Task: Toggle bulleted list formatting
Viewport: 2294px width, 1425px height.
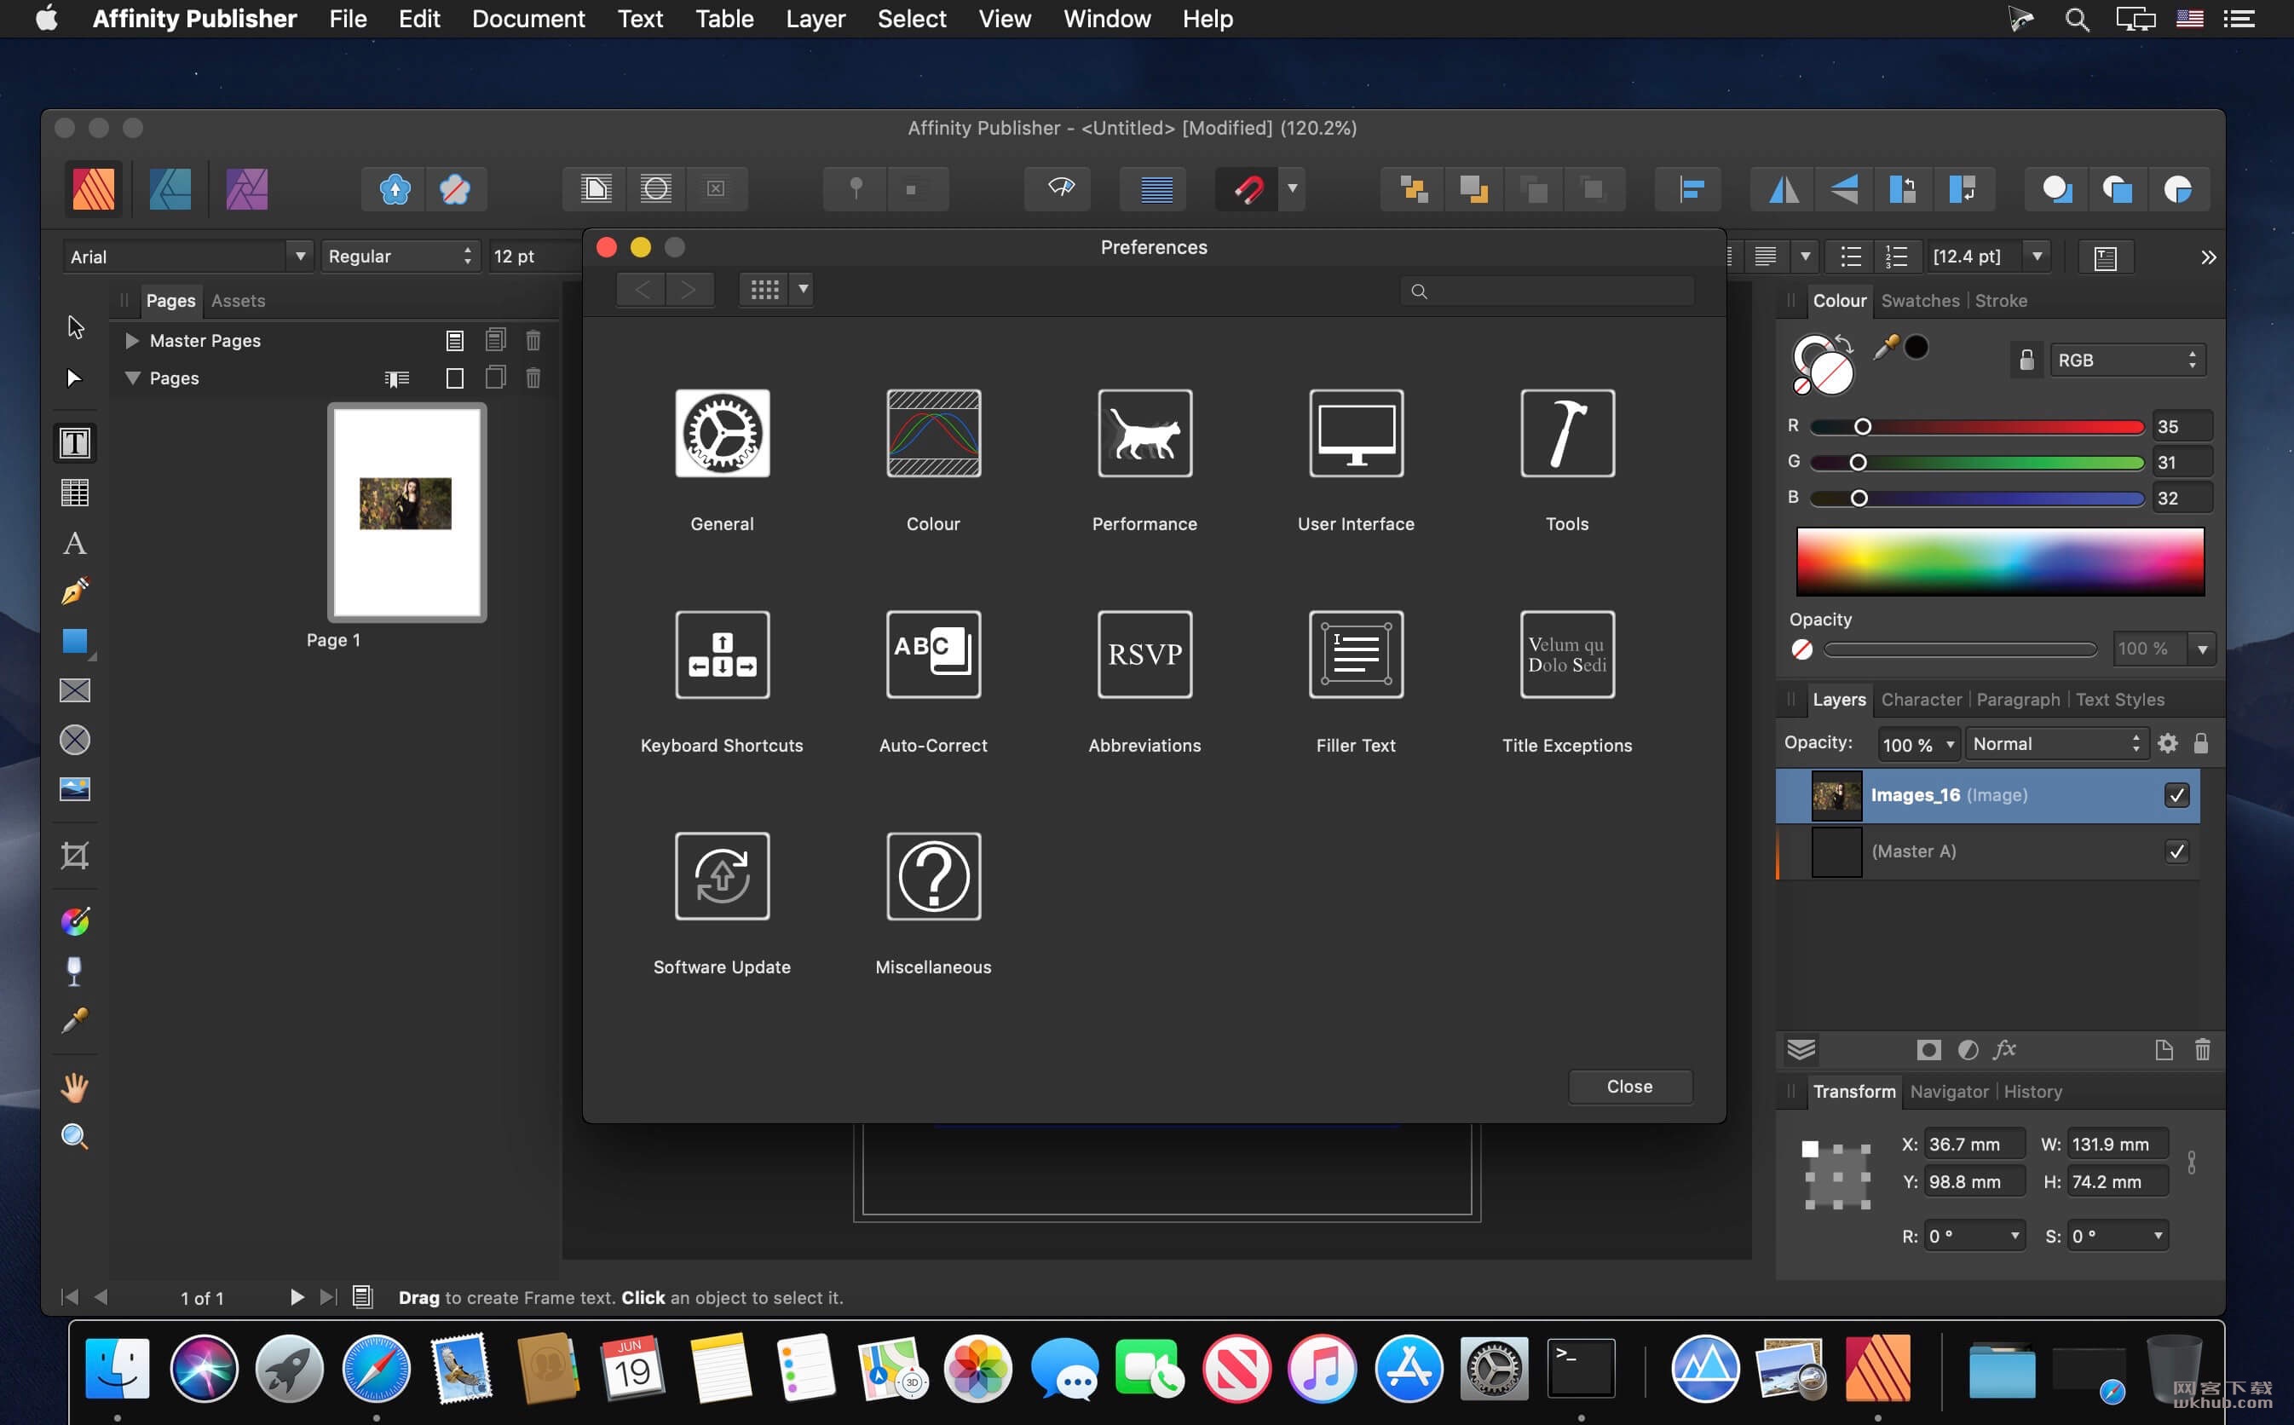Action: (1850, 257)
